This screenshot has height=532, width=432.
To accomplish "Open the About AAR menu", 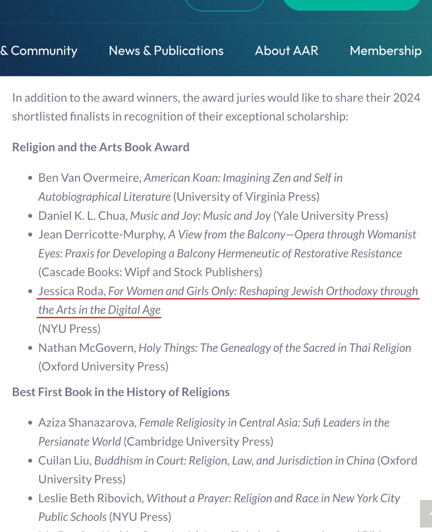I will (286, 51).
